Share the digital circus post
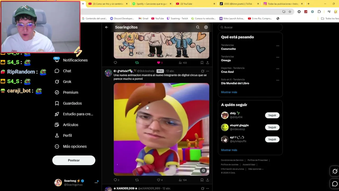This screenshot has height=191, width=339. [x=207, y=180]
